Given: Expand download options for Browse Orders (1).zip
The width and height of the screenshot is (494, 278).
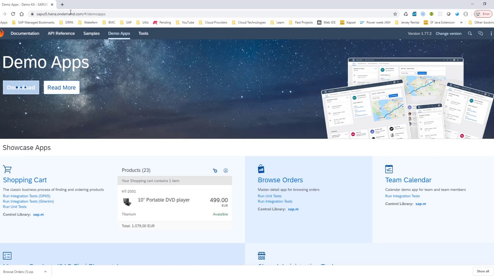Looking at the screenshot, I should (x=45, y=272).
